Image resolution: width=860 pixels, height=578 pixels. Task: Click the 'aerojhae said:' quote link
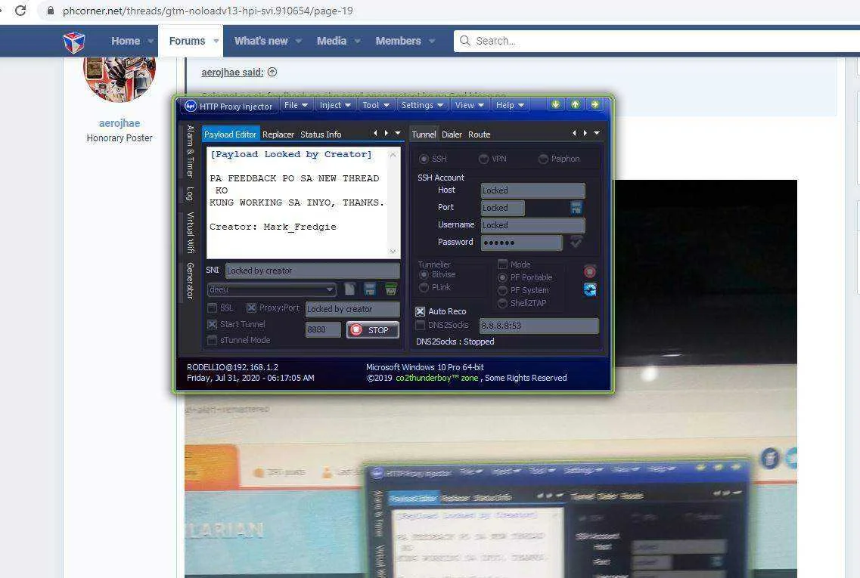[x=232, y=73]
